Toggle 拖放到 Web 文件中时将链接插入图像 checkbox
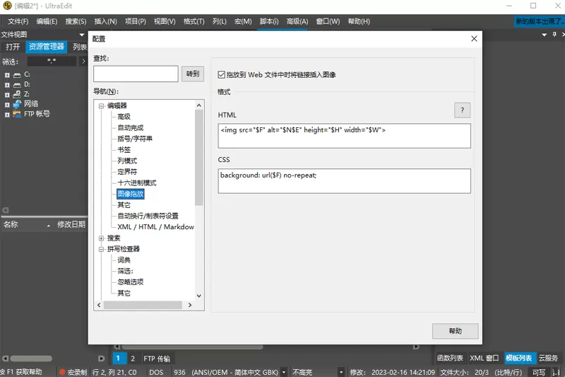This screenshot has height=377, width=565. pyautogui.click(x=222, y=75)
